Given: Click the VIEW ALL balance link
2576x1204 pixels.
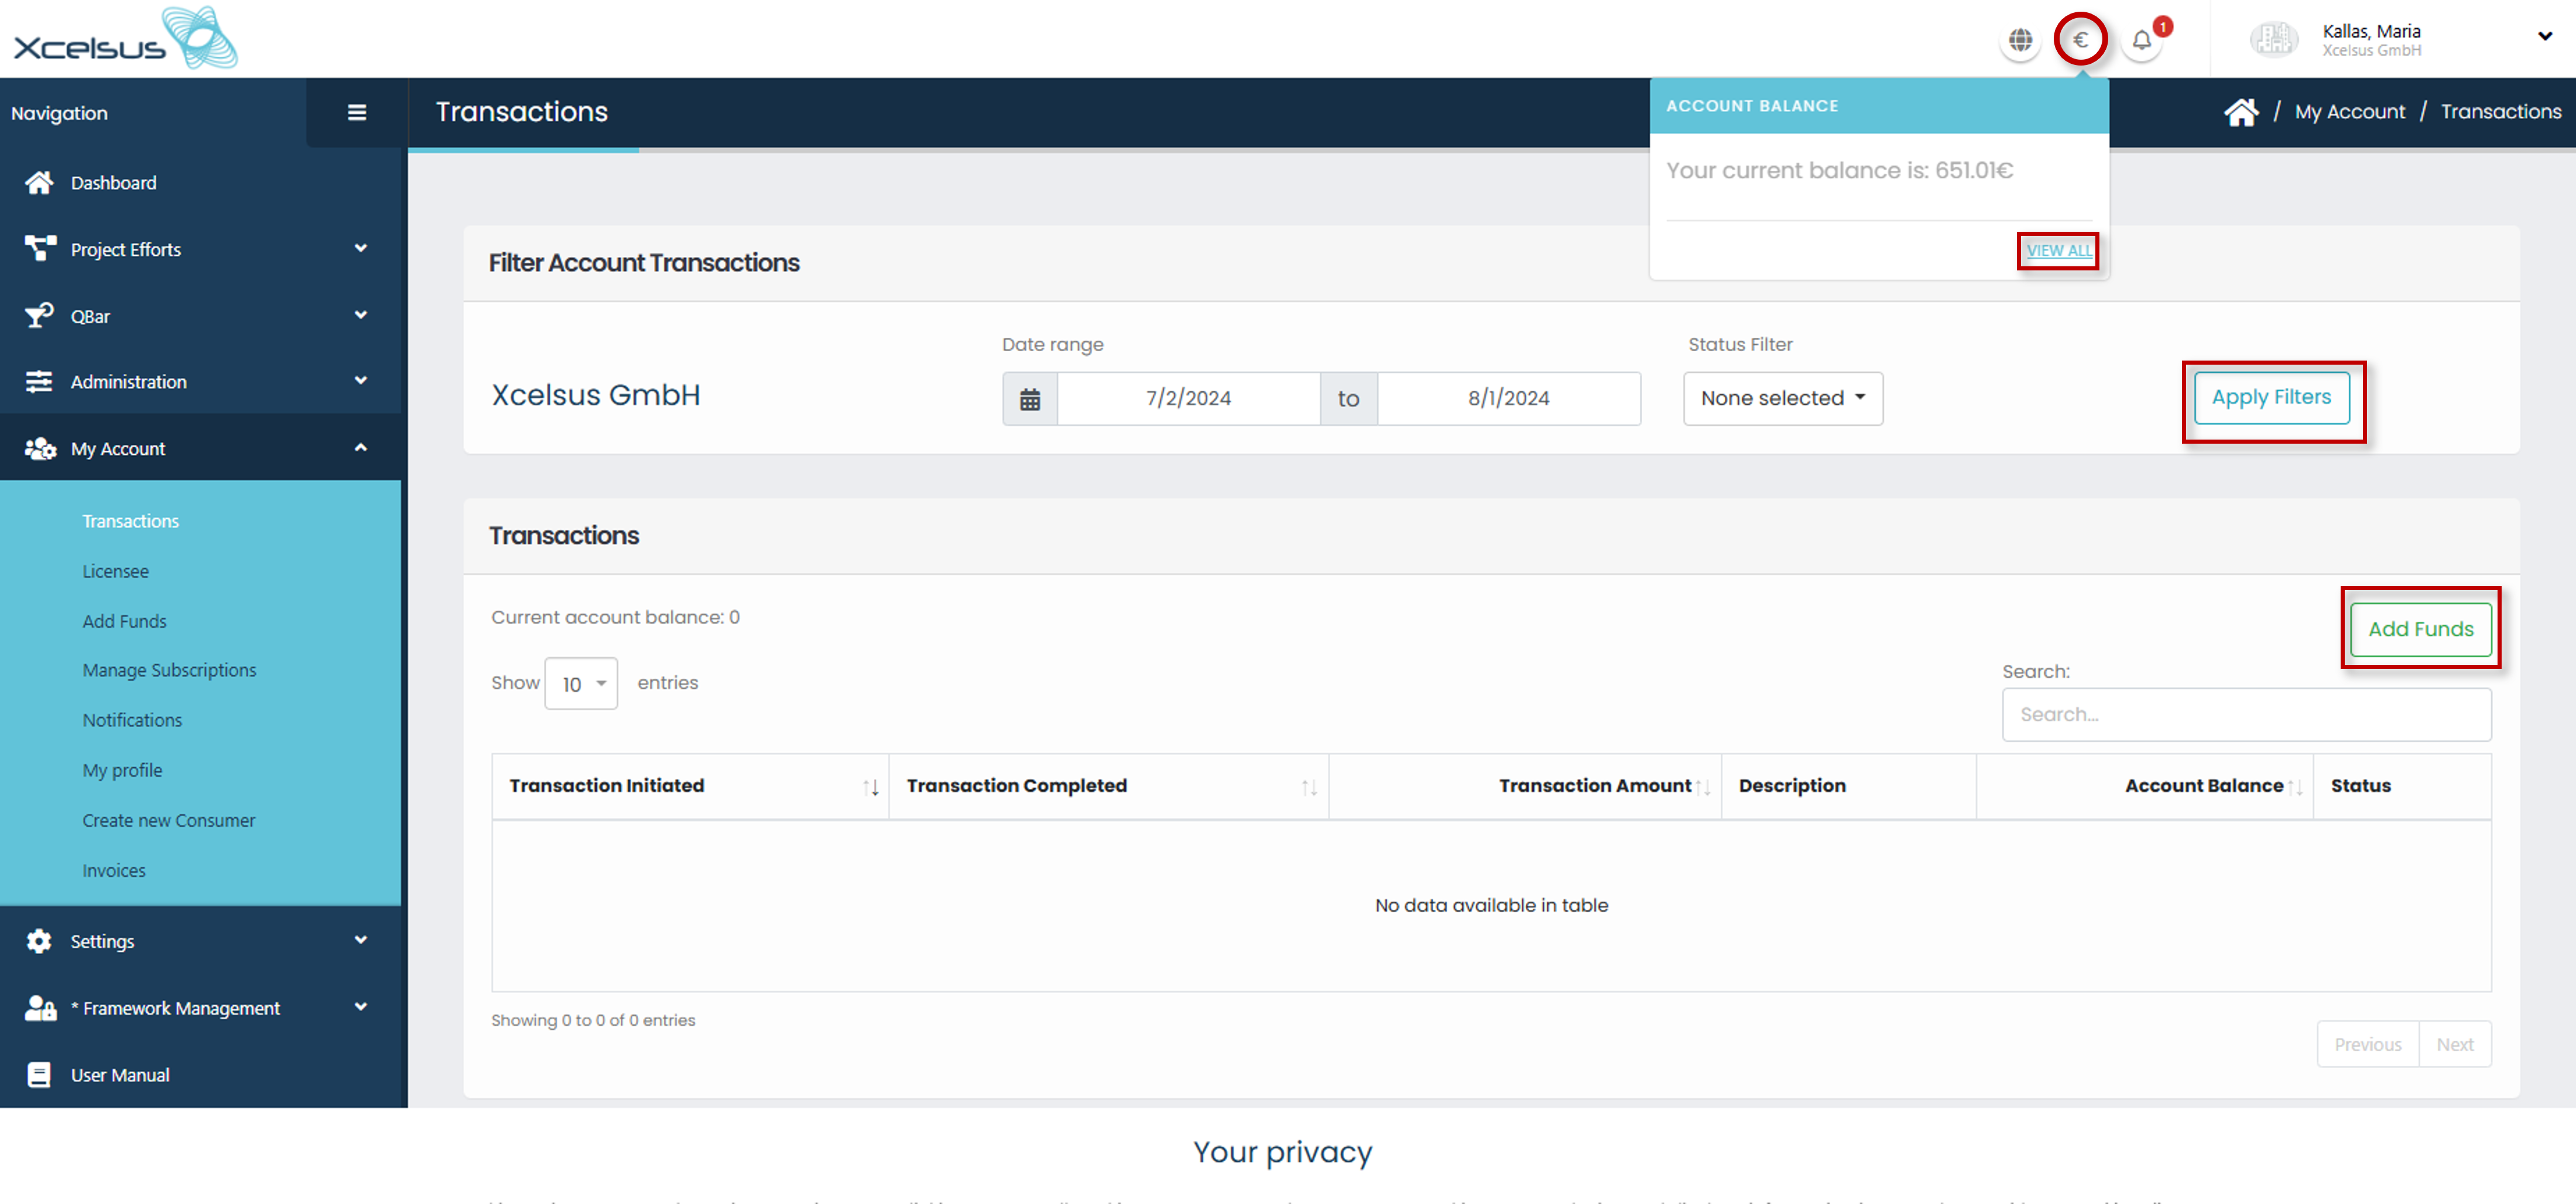Looking at the screenshot, I should coord(2058,250).
